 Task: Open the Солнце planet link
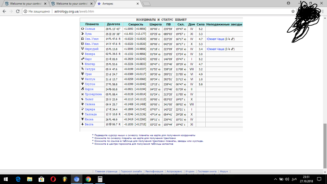(x=90, y=29)
